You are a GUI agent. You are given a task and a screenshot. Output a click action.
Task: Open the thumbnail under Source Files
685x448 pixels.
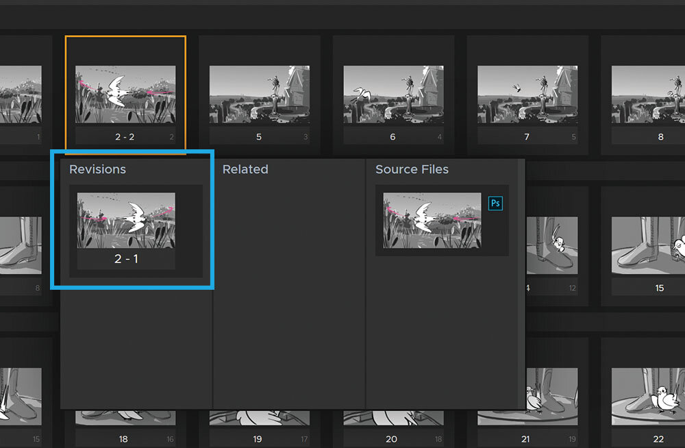click(x=432, y=221)
